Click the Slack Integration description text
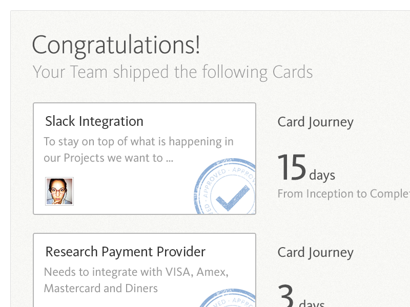Screen dimensions: 410x307 point(138,149)
